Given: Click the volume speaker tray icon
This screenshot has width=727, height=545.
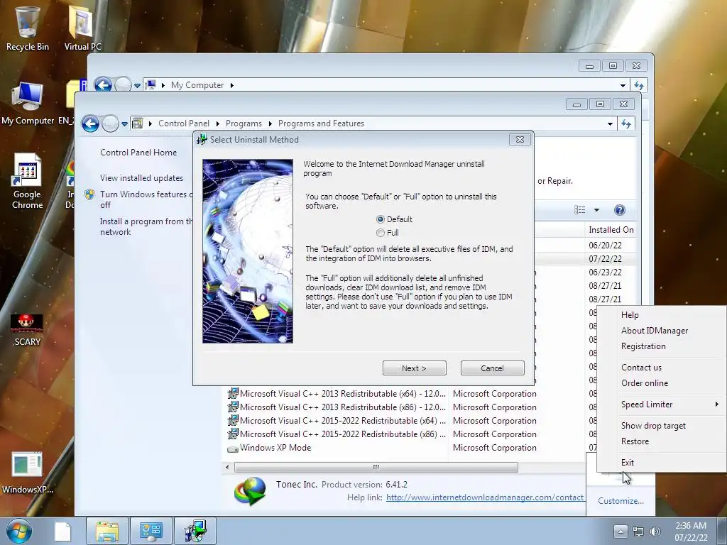Looking at the screenshot, I should pyautogui.click(x=655, y=532).
